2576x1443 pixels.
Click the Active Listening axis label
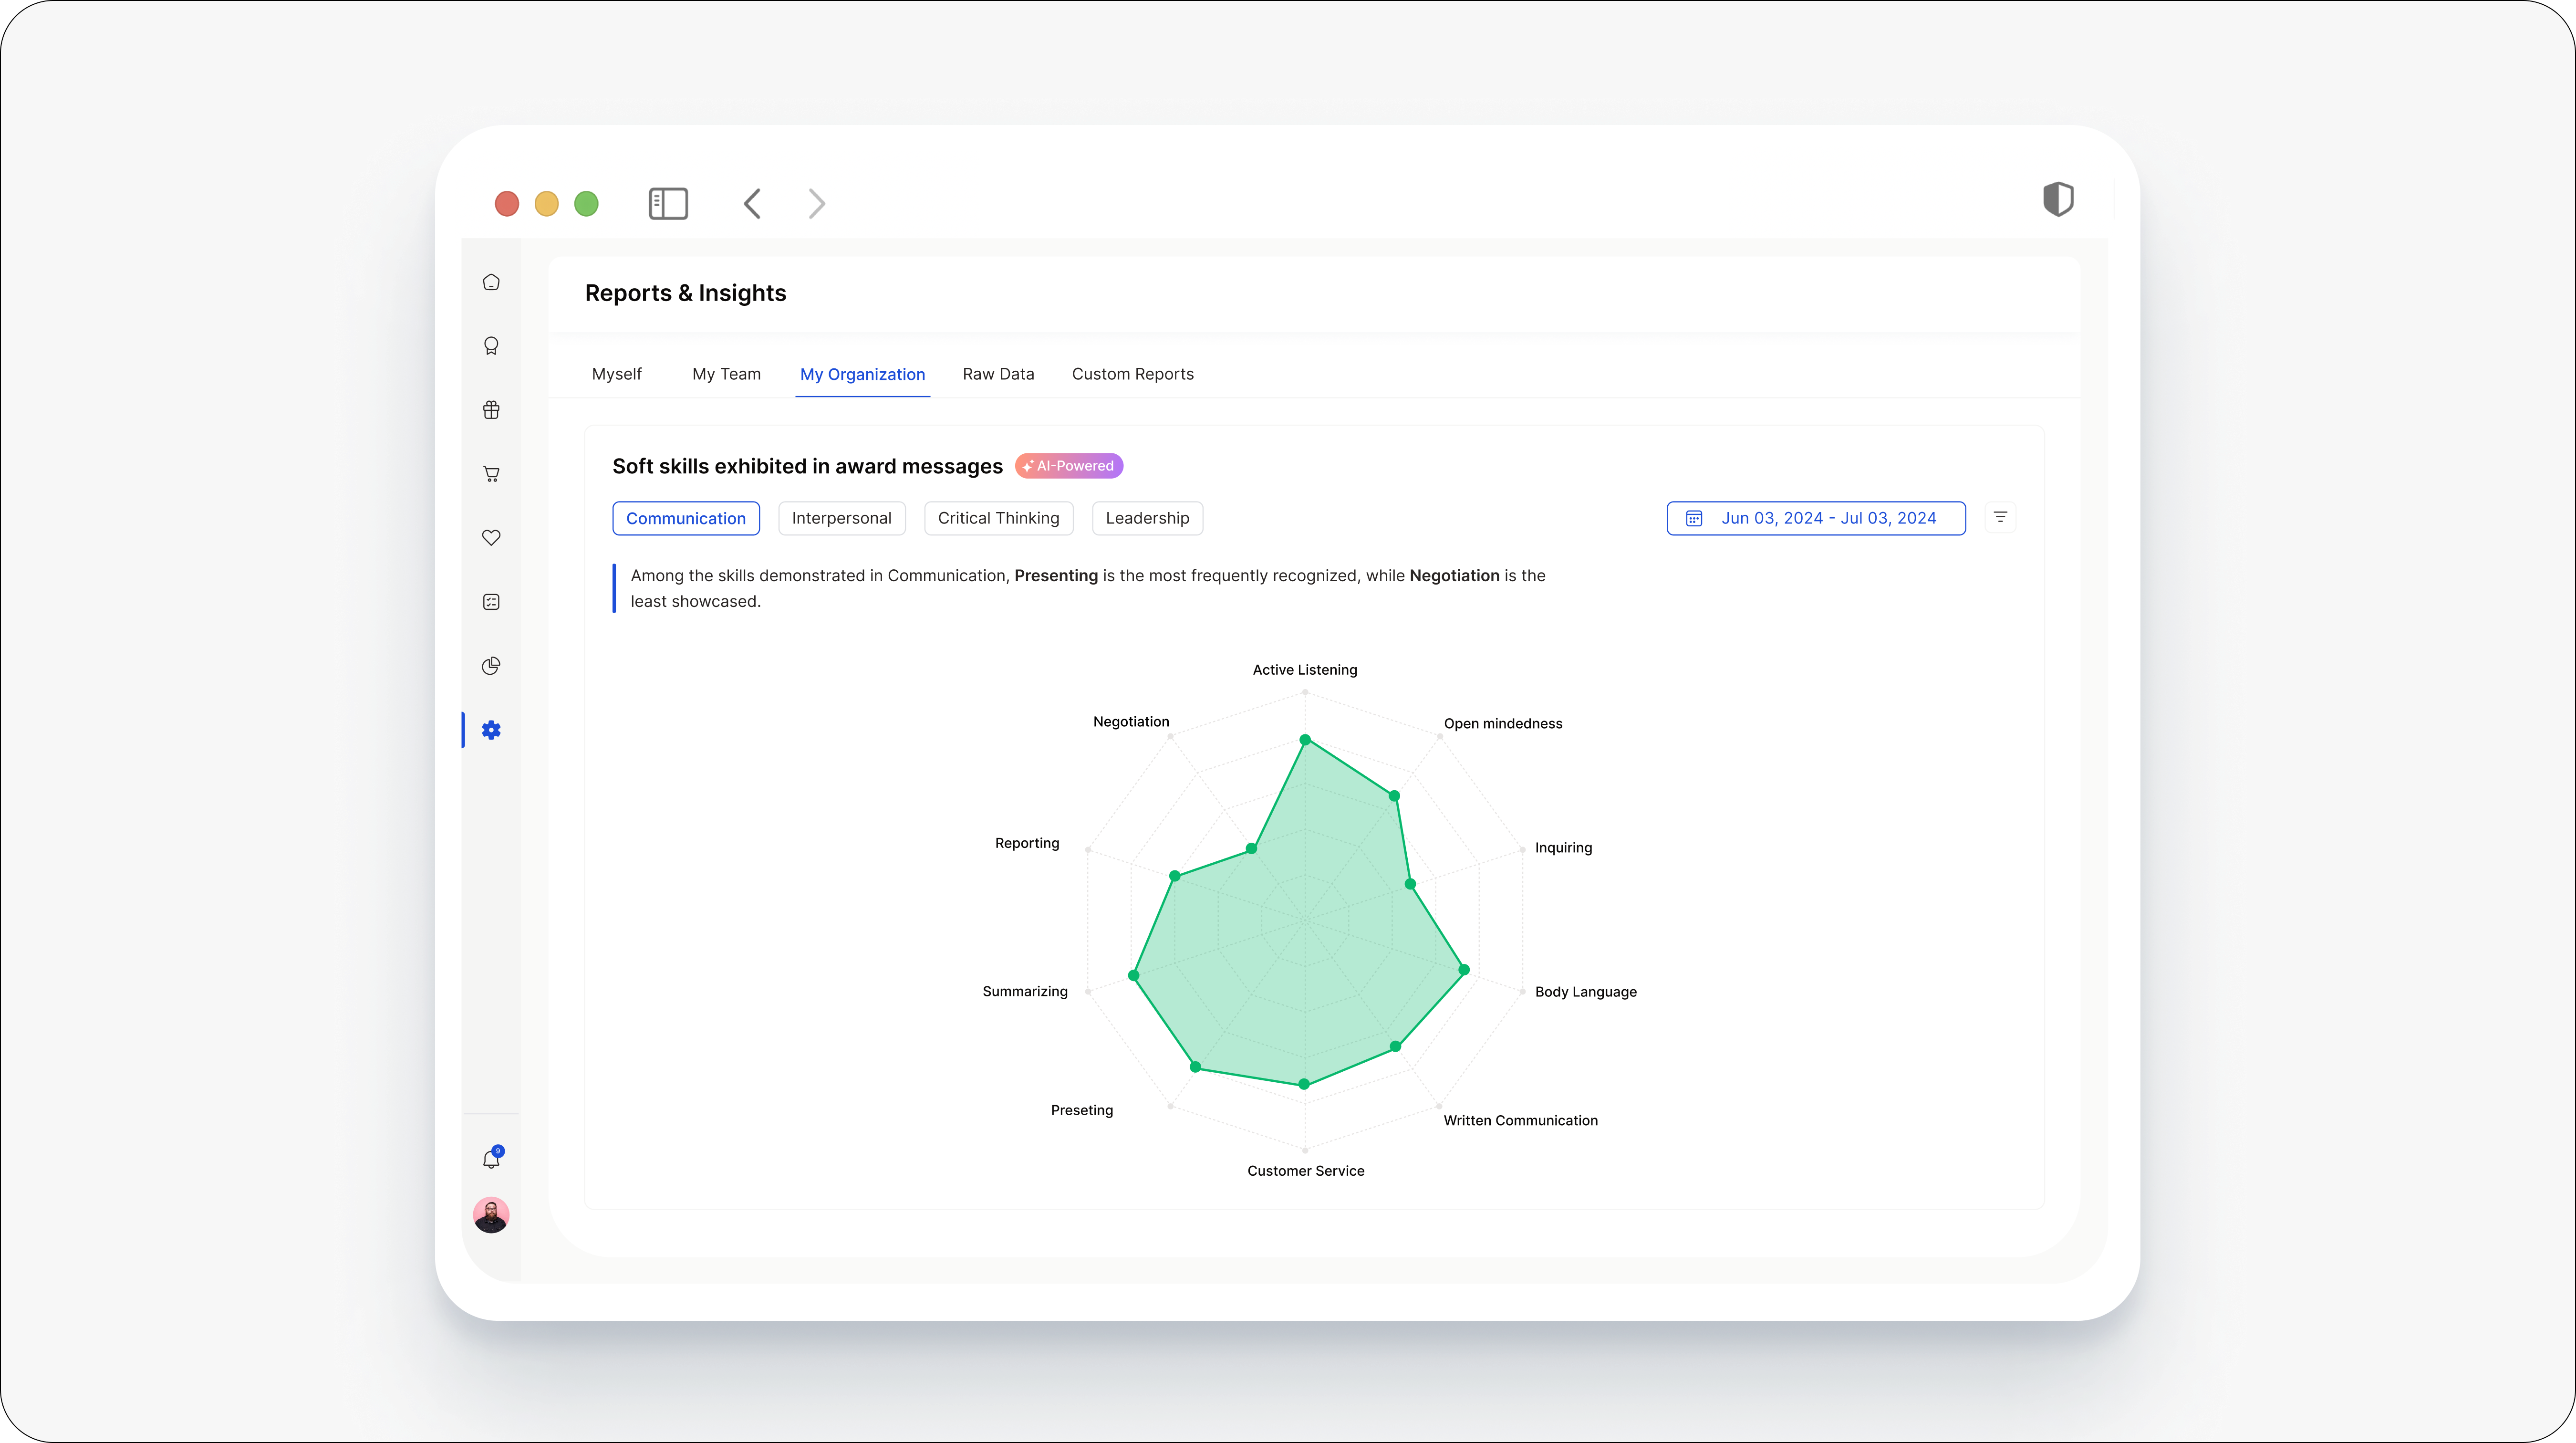coord(1304,670)
